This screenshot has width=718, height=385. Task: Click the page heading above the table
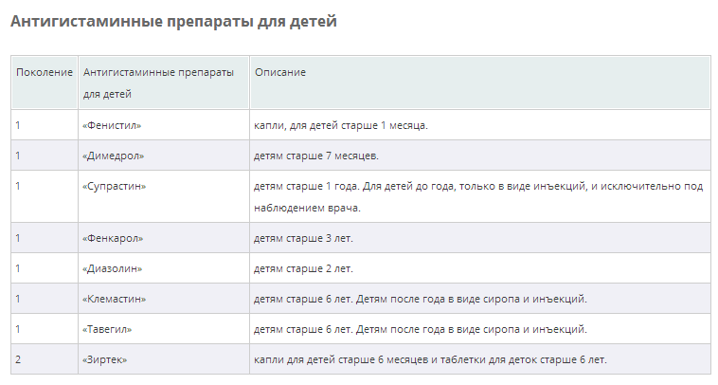click(x=173, y=21)
